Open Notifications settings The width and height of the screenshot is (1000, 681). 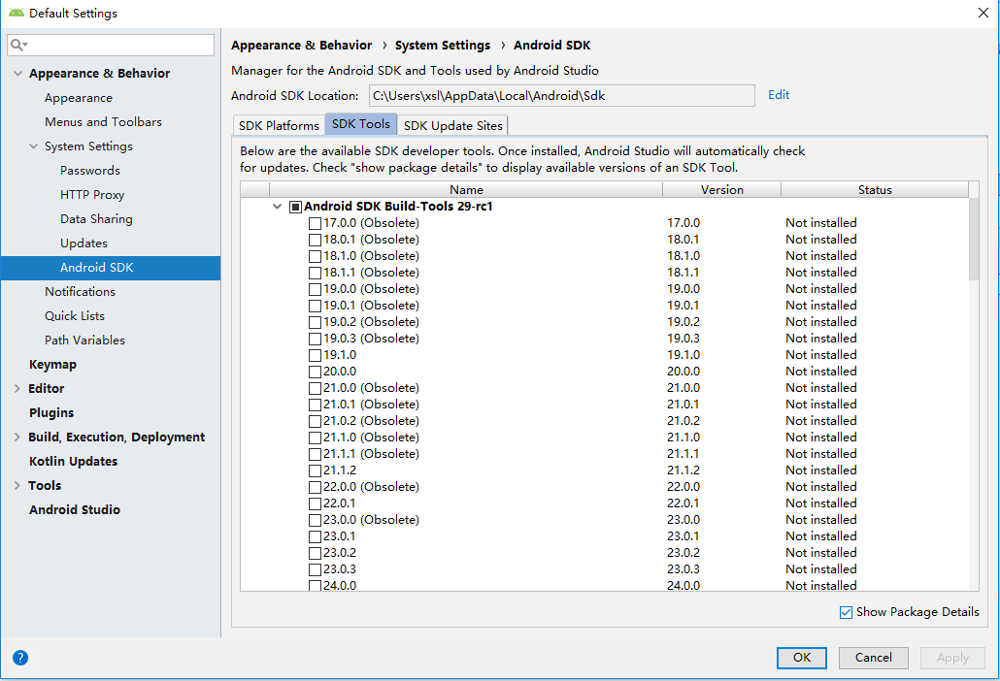point(80,291)
